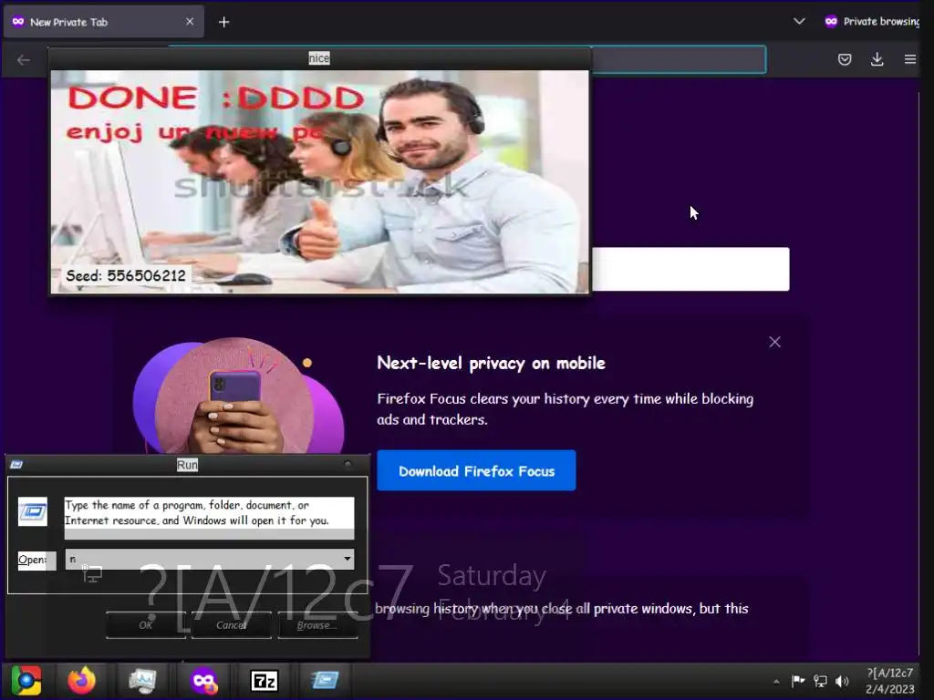
Task: Show hidden tray icons arrow
Action: tap(776, 681)
